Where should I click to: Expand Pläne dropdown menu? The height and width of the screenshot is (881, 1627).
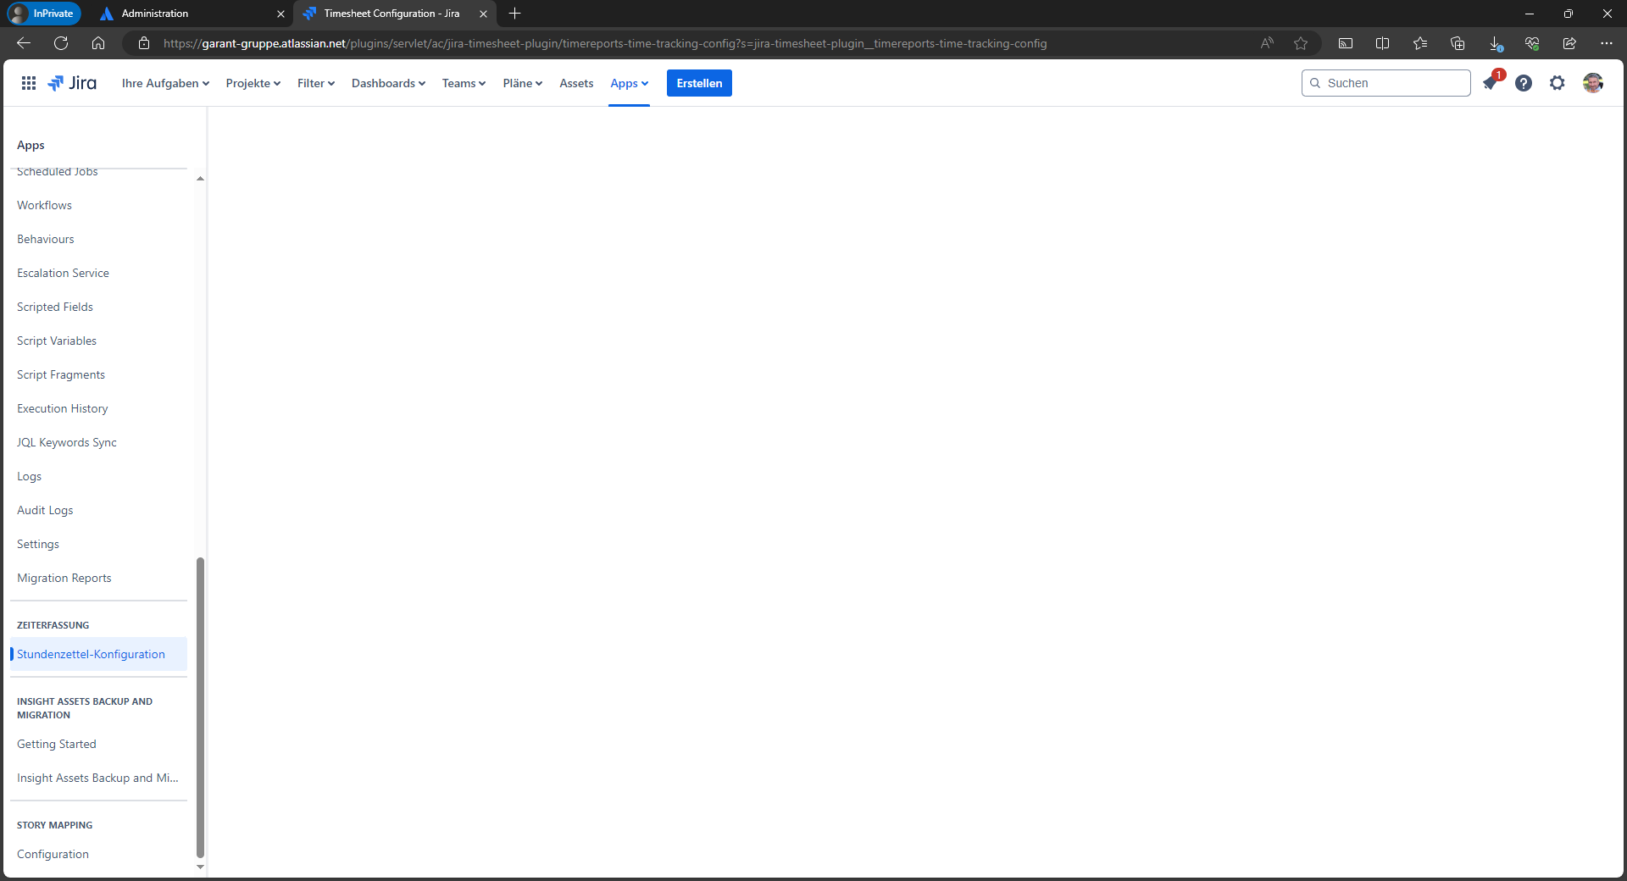[522, 83]
